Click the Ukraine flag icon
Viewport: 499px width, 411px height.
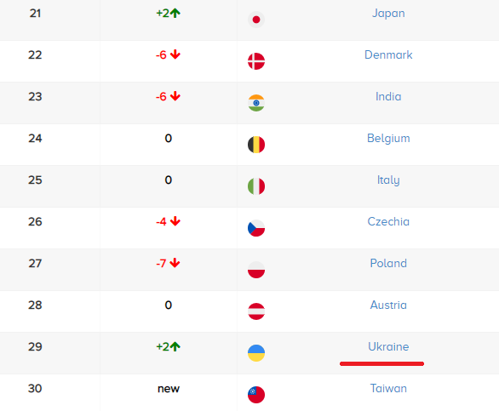click(x=256, y=353)
